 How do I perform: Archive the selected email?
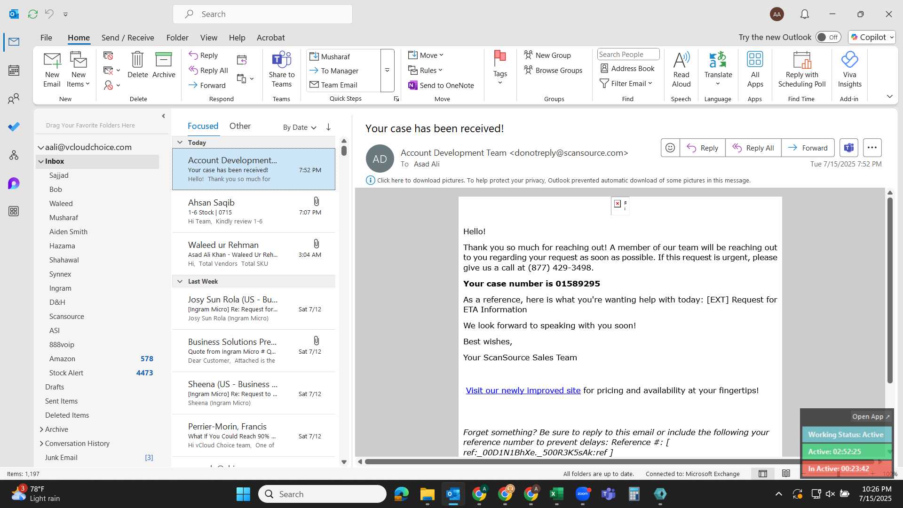click(164, 65)
